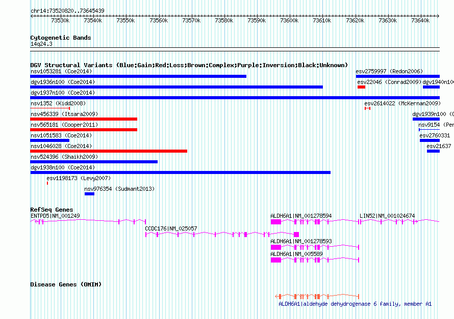Click the nsv1053281 (Coe2014) text label
This screenshot has height=319, width=454.
61,72
